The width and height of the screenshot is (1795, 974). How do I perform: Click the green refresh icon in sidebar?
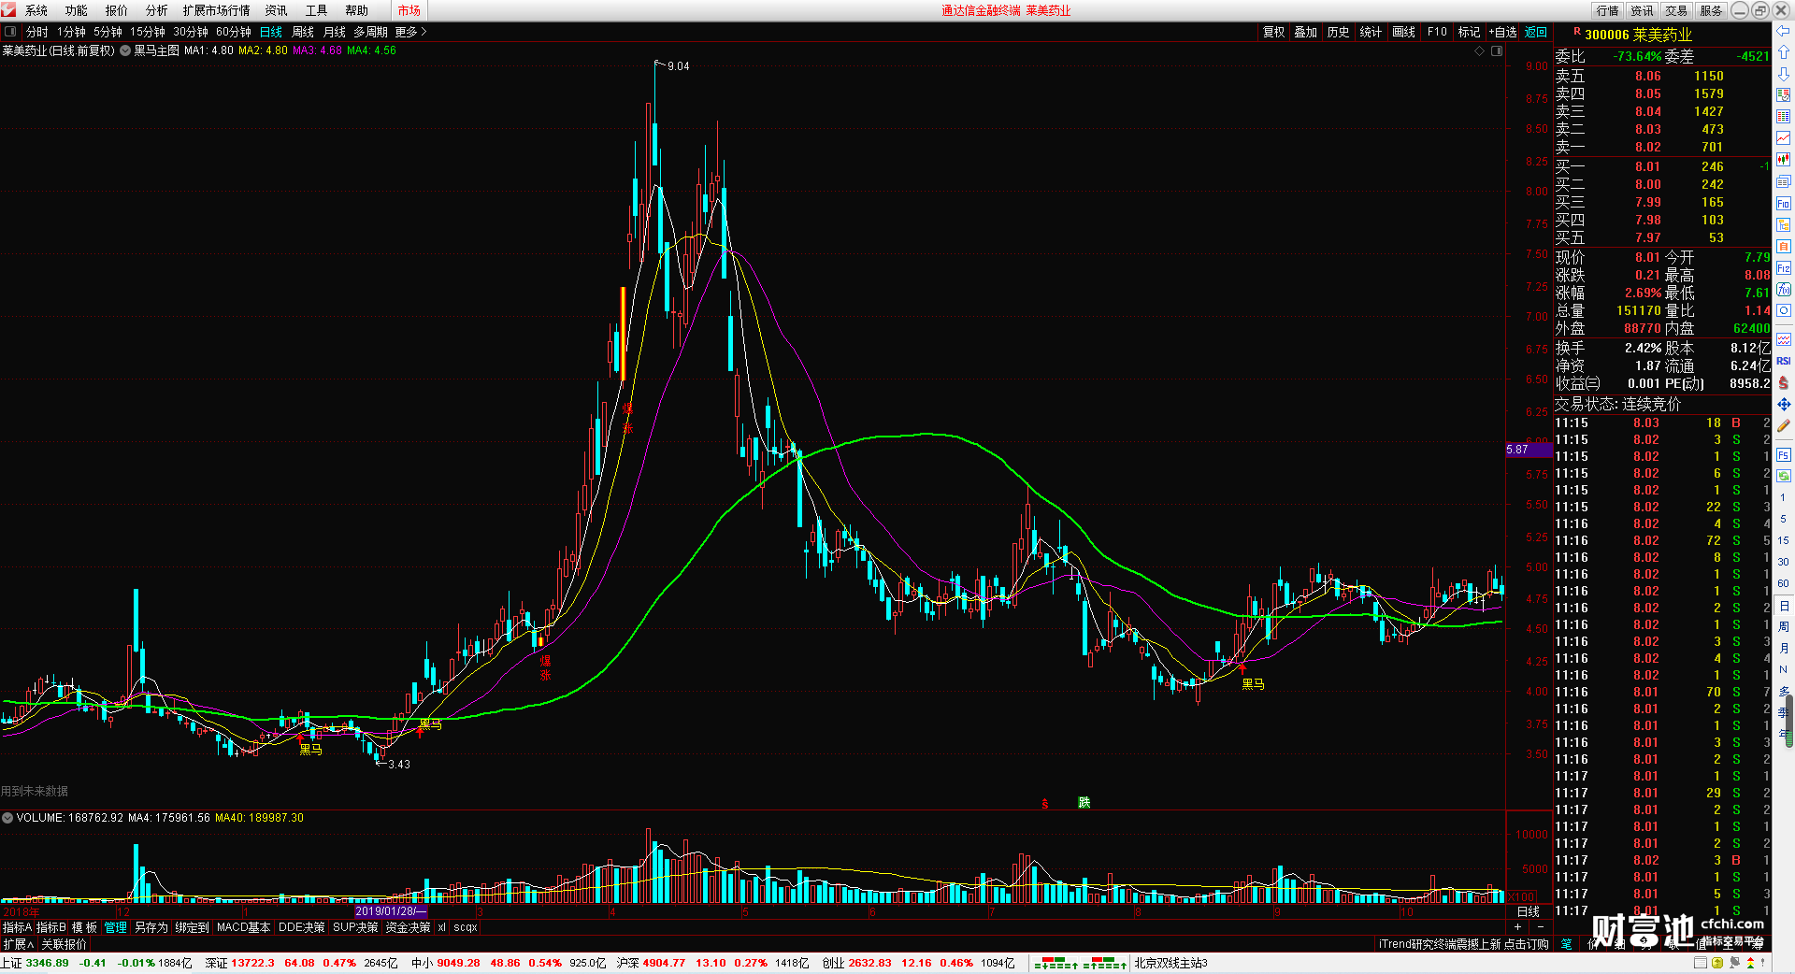[x=1784, y=476]
